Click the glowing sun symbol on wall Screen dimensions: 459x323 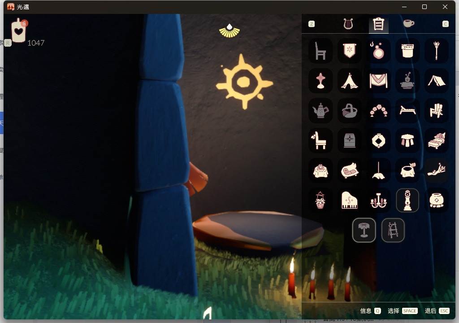click(244, 82)
